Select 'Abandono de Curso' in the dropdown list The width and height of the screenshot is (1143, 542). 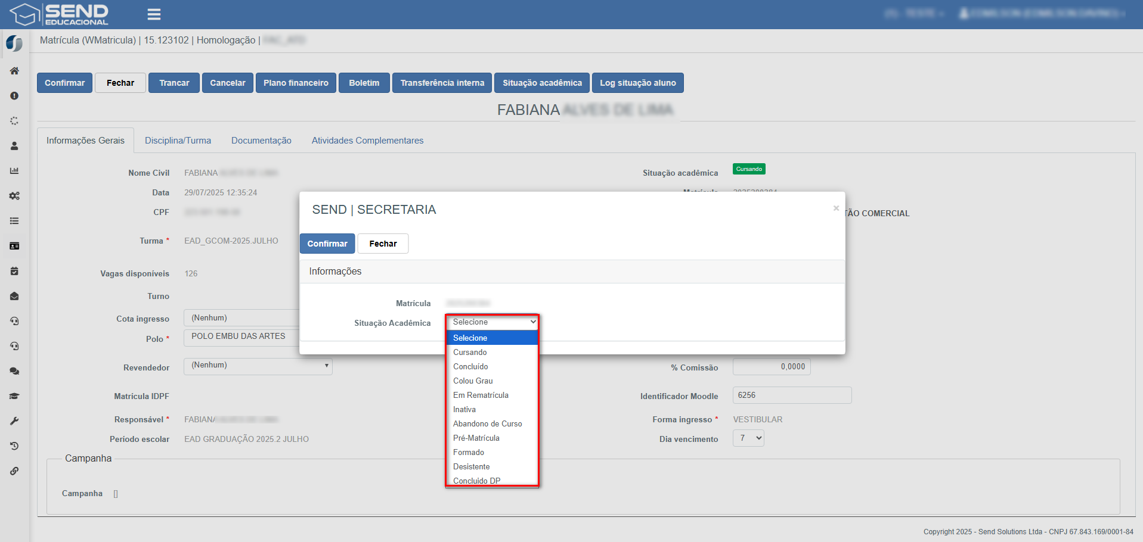tap(487, 423)
